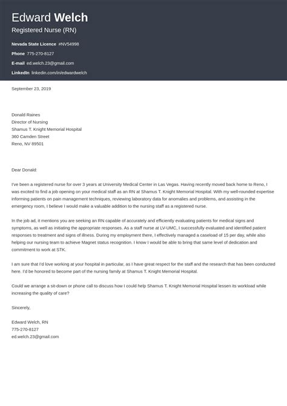Click the signature line Edward Welch, RN

(x=30, y=322)
